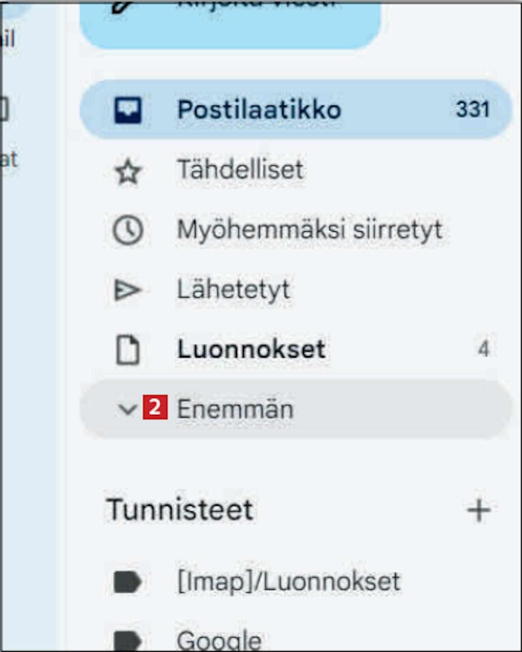
Task: Expand the Enemmän chevron arrow
Action: click(127, 409)
